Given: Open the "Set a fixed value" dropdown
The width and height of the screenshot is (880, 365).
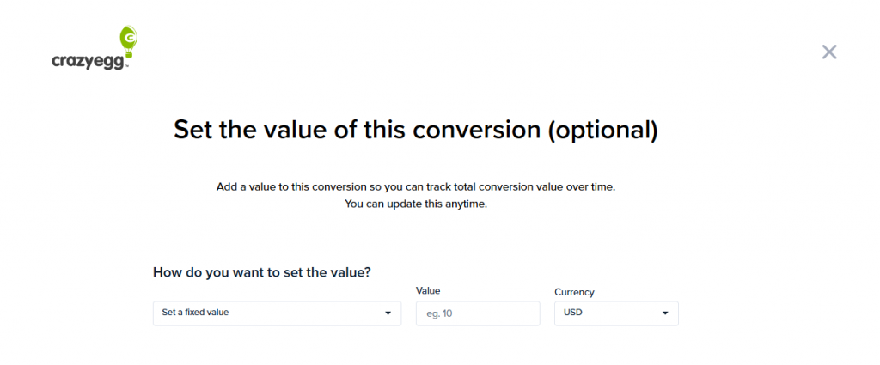Looking at the screenshot, I should (x=277, y=313).
